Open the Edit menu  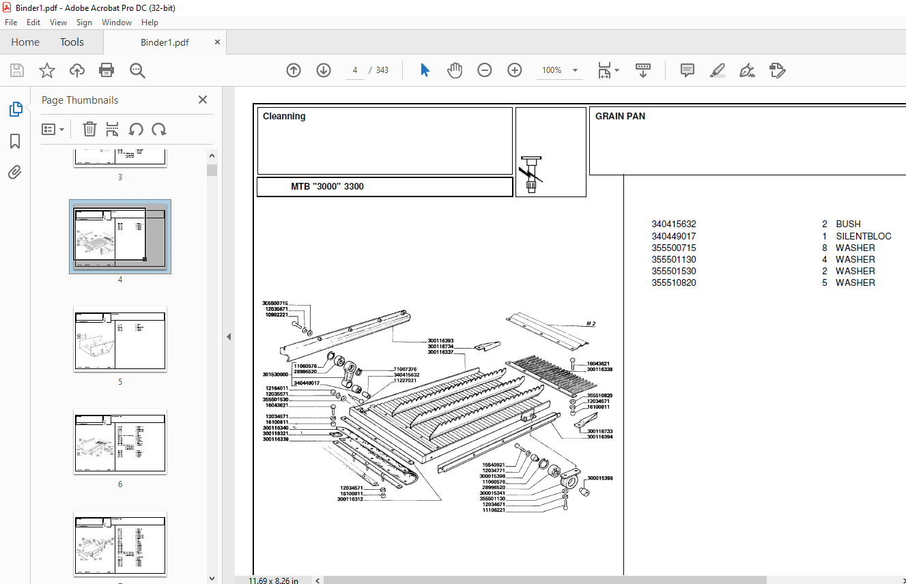[x=33, y=23]
